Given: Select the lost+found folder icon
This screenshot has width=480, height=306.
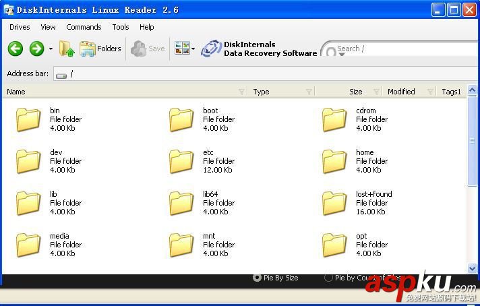Looking at the screenshot, I should [334, 203].
